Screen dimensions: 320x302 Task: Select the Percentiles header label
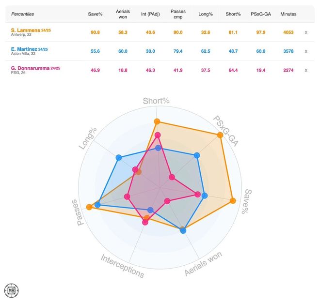22,14
